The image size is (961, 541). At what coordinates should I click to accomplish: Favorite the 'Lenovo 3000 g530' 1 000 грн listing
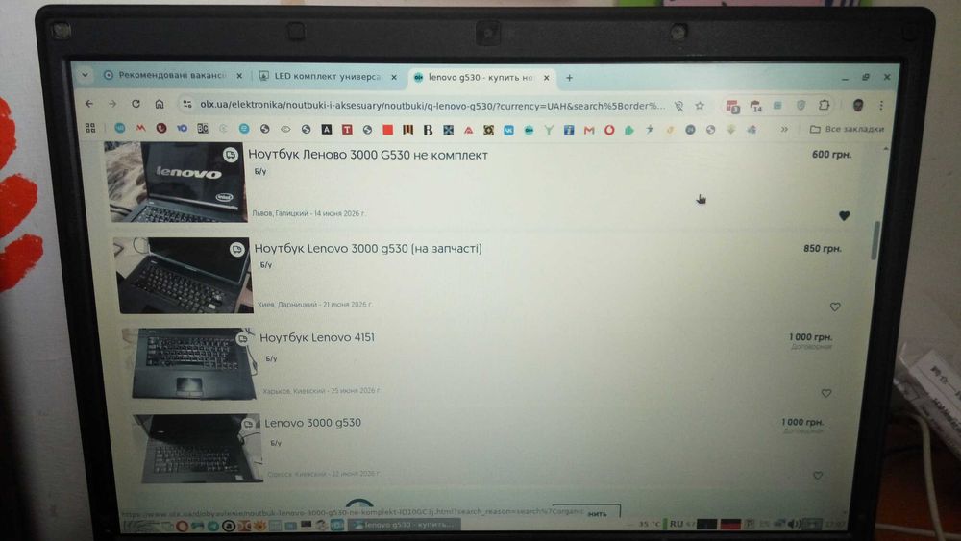point(818,475)
